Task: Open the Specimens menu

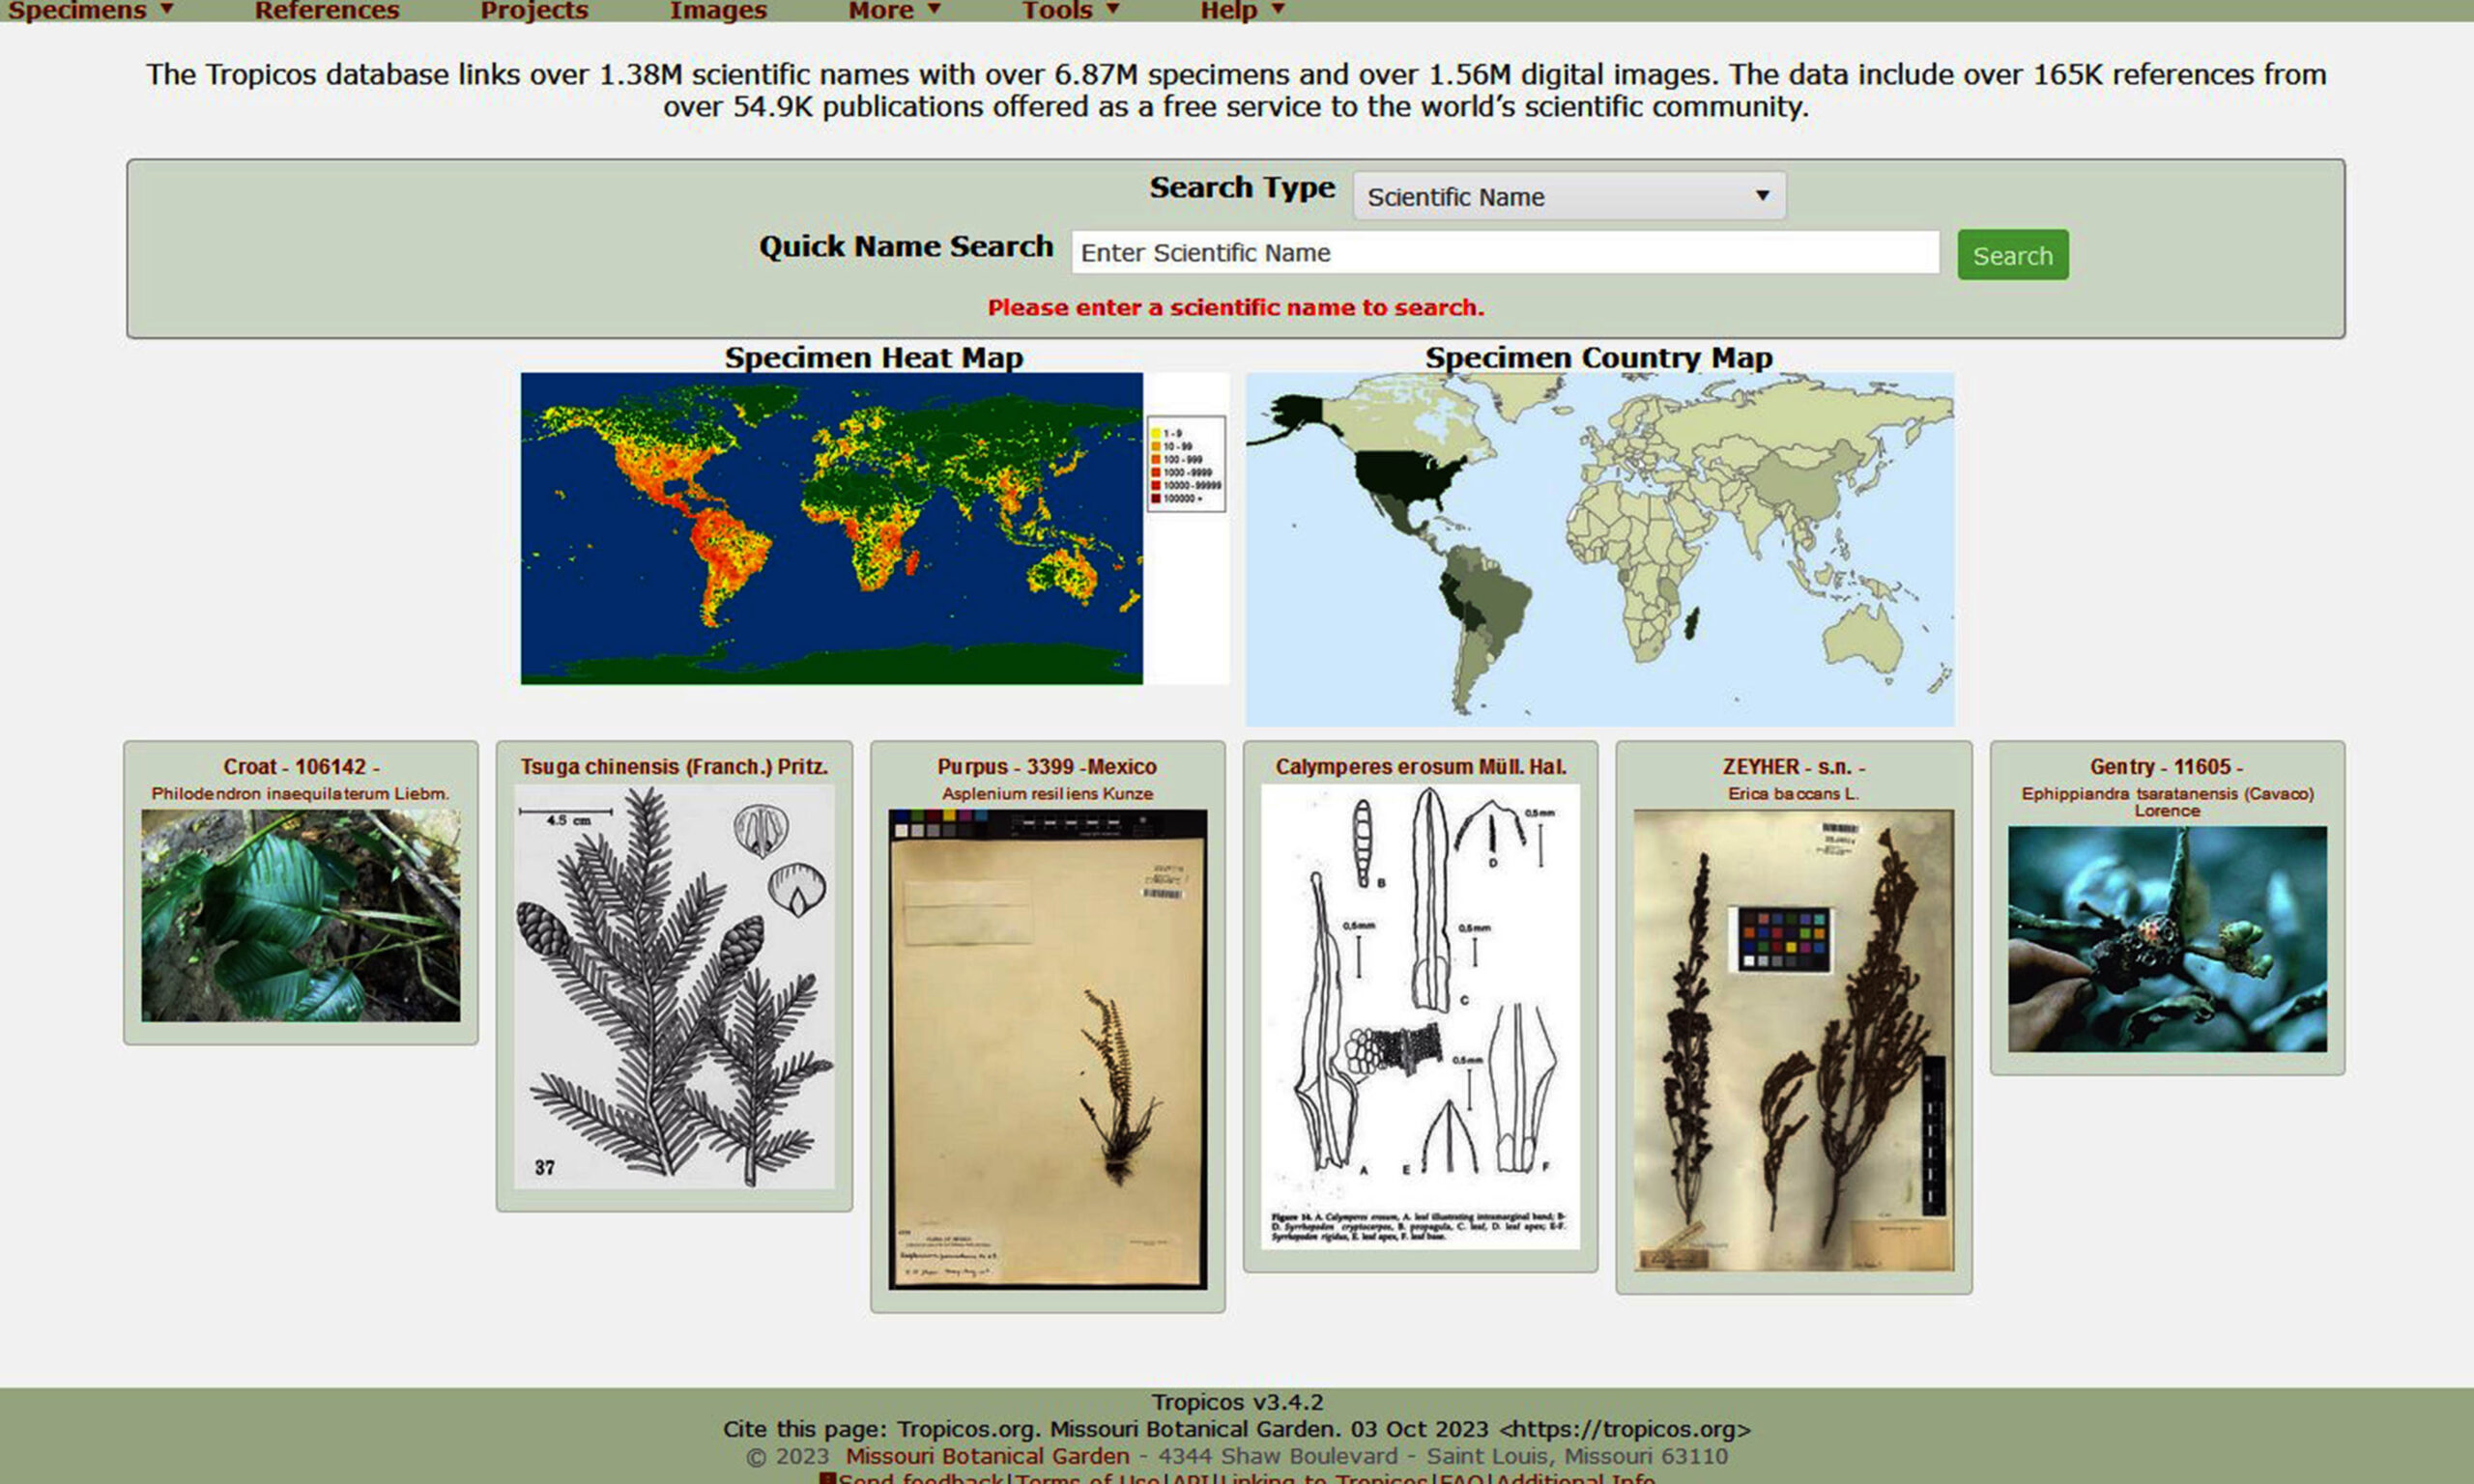Action: (x=91, y=10)
